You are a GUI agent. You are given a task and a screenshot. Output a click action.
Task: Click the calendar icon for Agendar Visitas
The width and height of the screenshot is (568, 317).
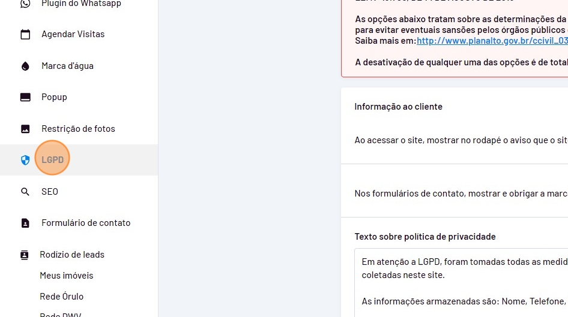coord(25,35)
